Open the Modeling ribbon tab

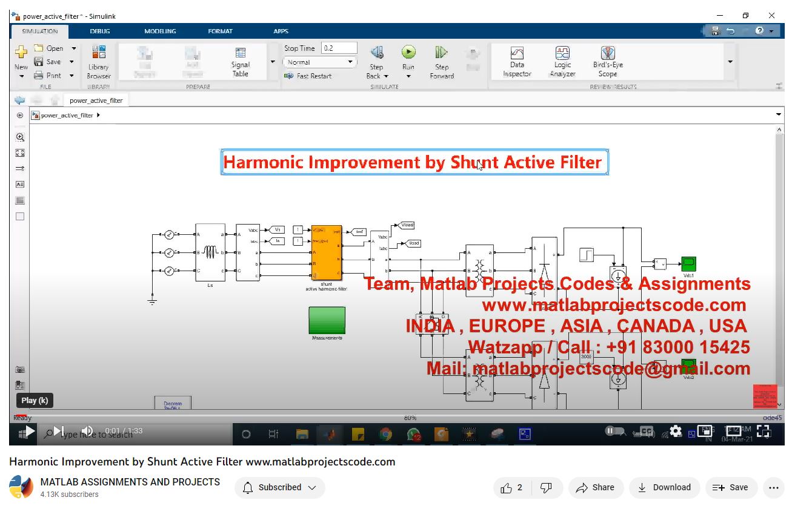160,31
